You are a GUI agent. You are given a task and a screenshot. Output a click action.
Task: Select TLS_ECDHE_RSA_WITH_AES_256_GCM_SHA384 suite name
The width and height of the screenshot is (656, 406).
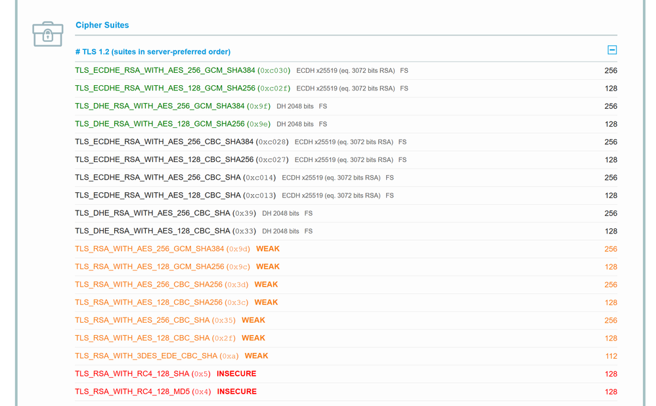165,70
